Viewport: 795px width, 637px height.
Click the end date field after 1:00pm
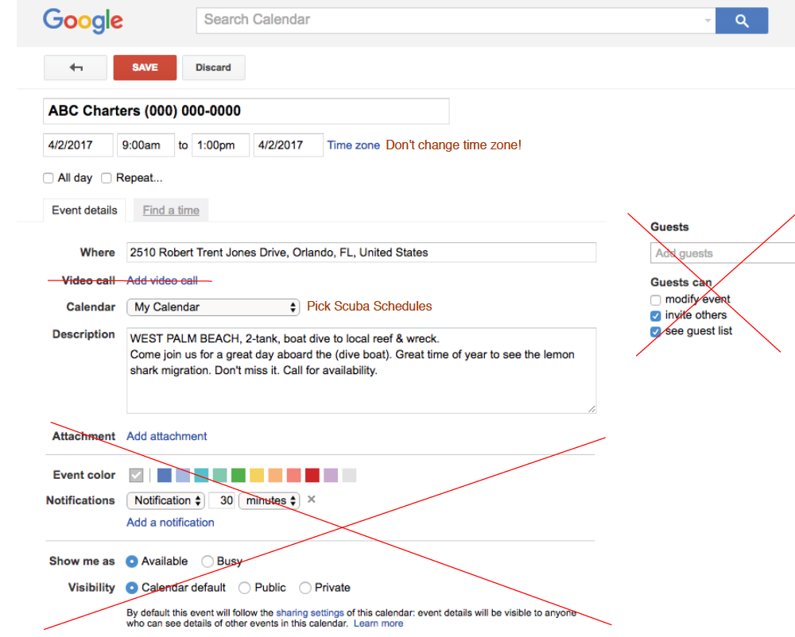(288, 145)
